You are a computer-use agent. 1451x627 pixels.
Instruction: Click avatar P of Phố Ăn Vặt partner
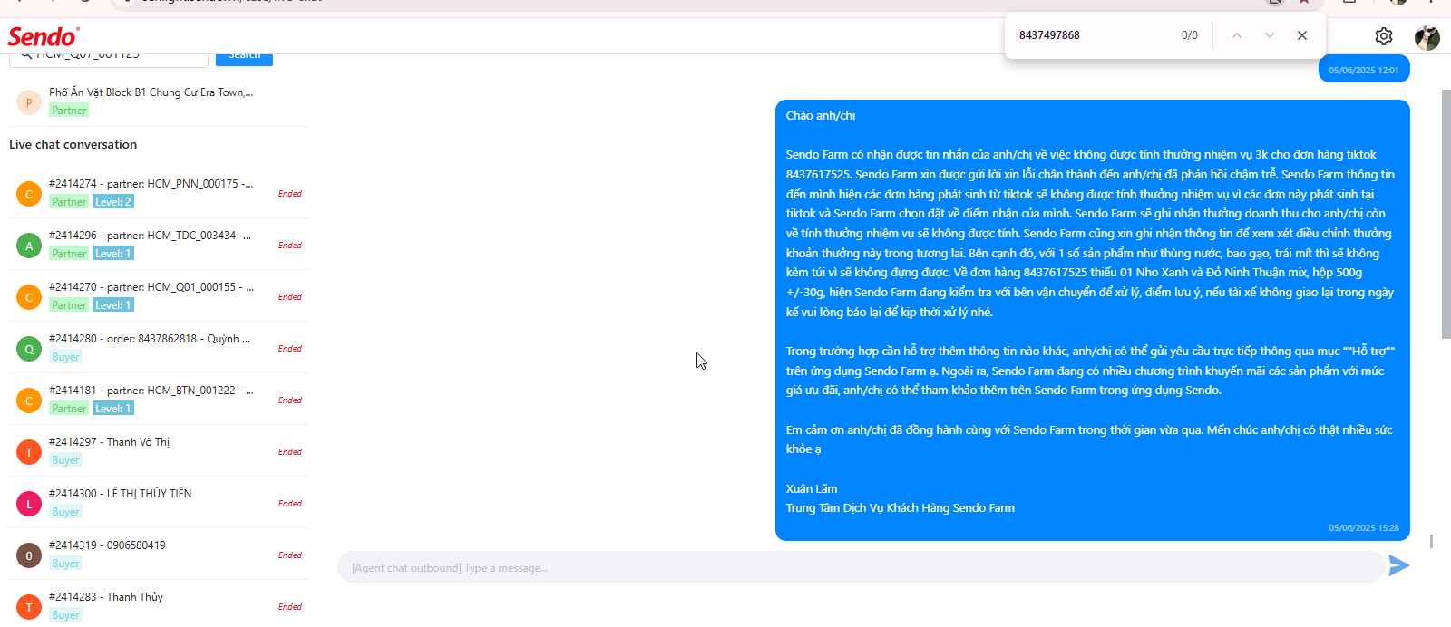(x=29, y=102)
